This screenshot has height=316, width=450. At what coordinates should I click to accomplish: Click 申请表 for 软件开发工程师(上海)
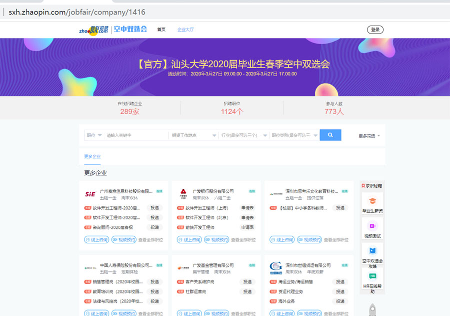(x=247, y=208)
